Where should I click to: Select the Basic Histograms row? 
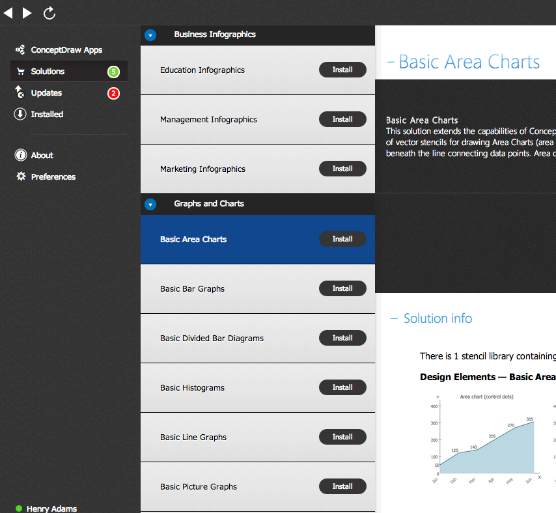pos(258,387)
